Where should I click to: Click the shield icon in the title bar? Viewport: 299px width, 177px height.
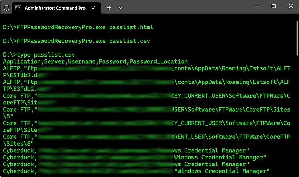click(6, 8)
